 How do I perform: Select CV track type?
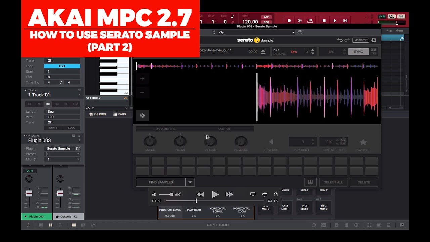click(x=75, y=104)
